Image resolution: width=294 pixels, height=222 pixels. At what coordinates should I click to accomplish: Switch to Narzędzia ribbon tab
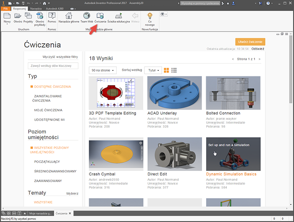tap(36, 9)
